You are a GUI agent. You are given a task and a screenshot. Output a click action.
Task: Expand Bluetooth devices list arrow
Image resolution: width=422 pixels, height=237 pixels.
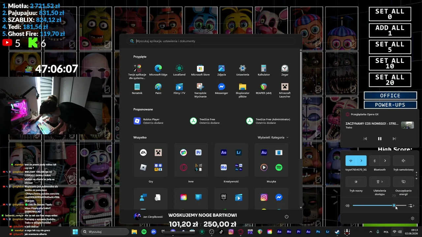(x=385, y=161)
